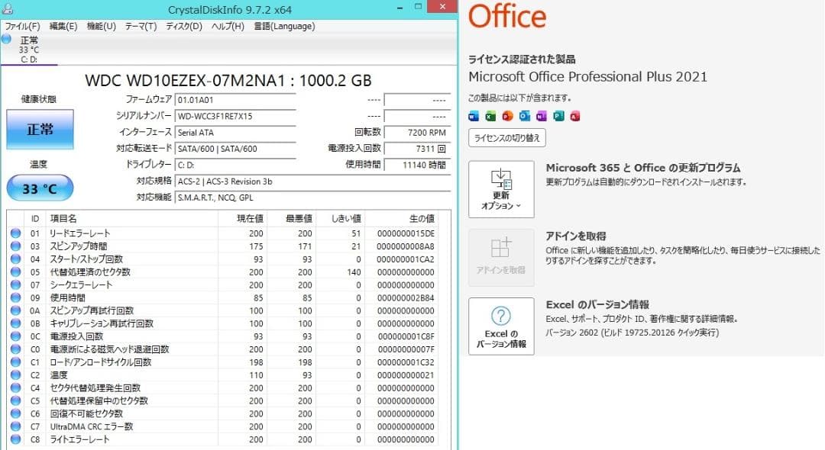Click status icon for ID 0C 電源投入回数 row

[x=16, y=336]
